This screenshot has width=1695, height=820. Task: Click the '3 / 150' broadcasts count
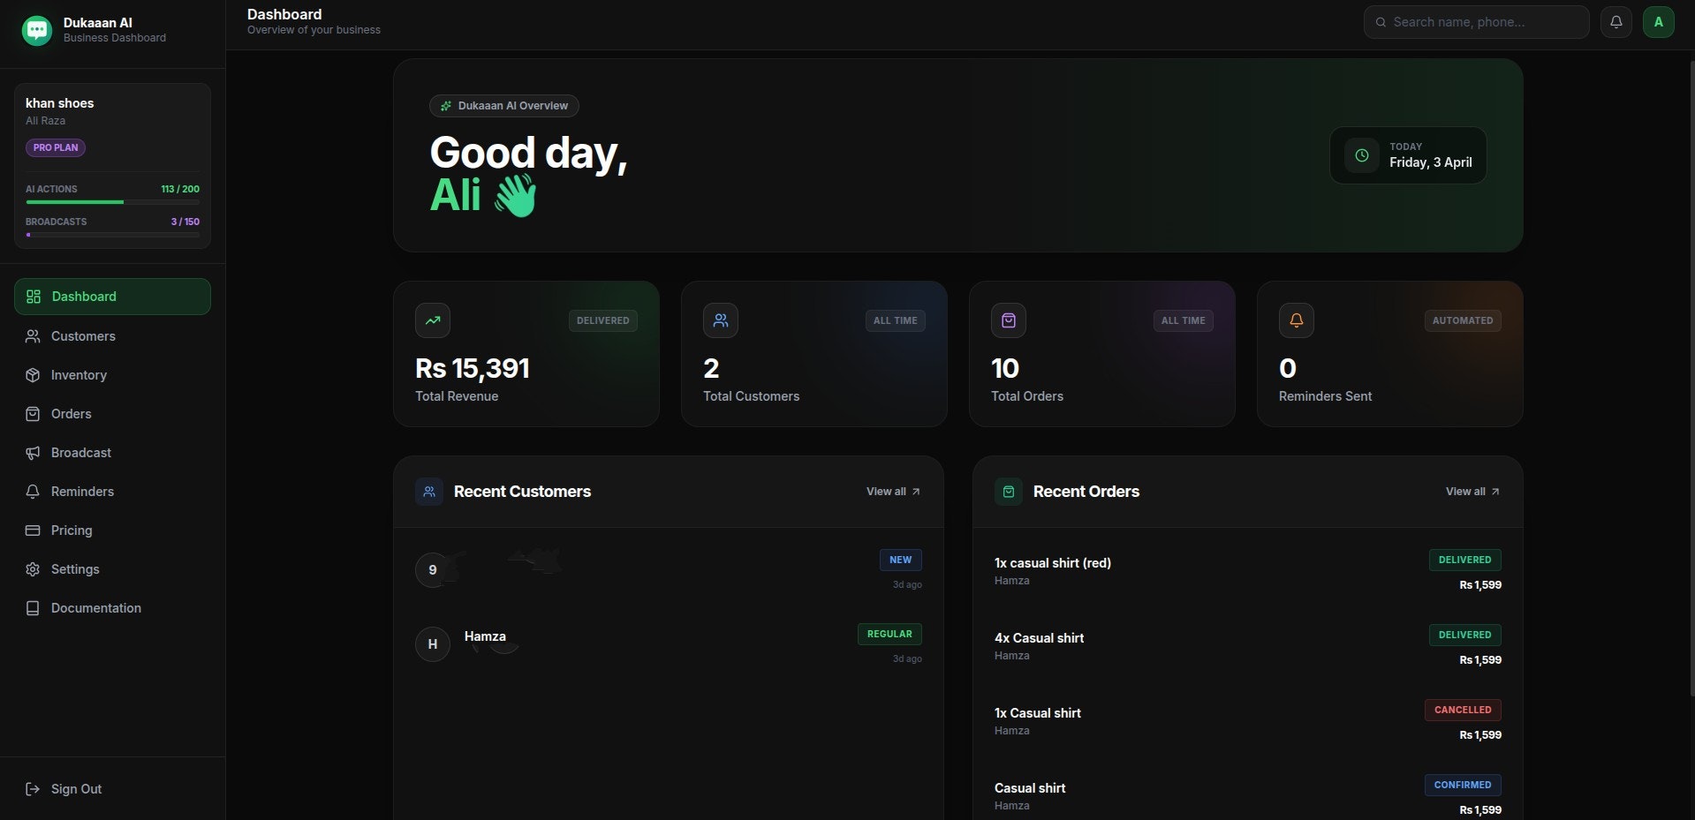[185, 222]
